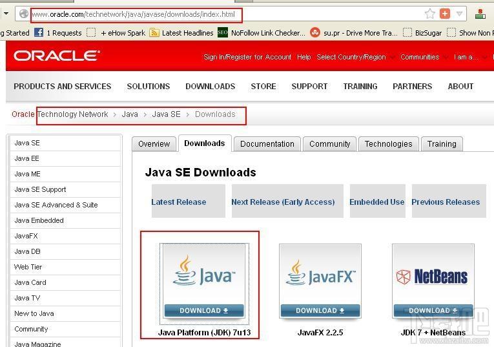
Task: Click Oracle Technology Network breadcrumb
Action: coord(60,114)
